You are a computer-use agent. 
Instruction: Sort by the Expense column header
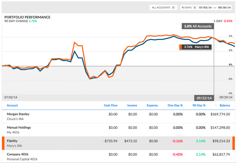(x=152, y=105)
